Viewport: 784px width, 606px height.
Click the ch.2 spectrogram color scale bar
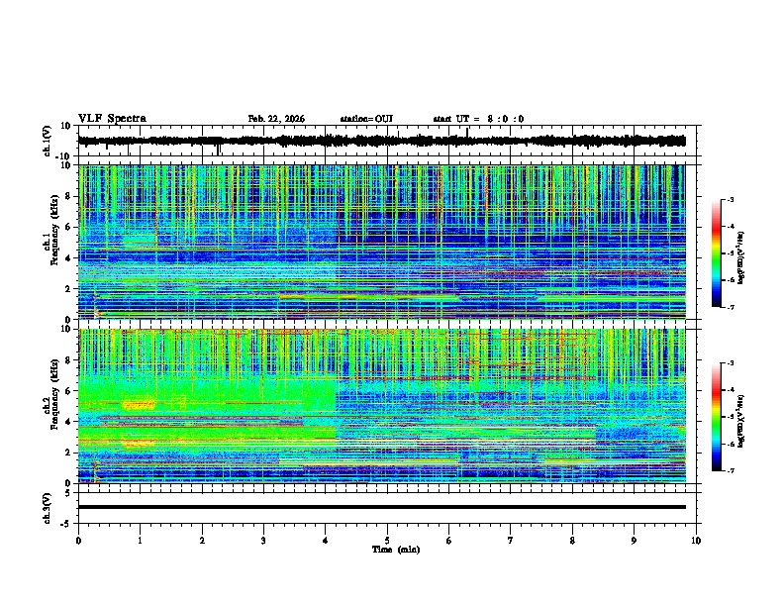716,417
